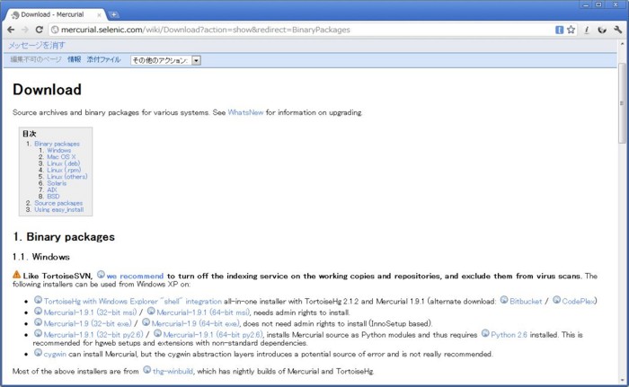Download Mercurial-1.9 (64-bit exe)
The width and height of the screenshot is (629, 387).
click(195, 323)
